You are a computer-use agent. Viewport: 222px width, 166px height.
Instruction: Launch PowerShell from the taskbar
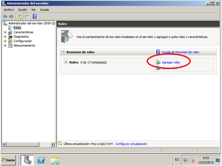pyautogui.click(x=41, y=160)
